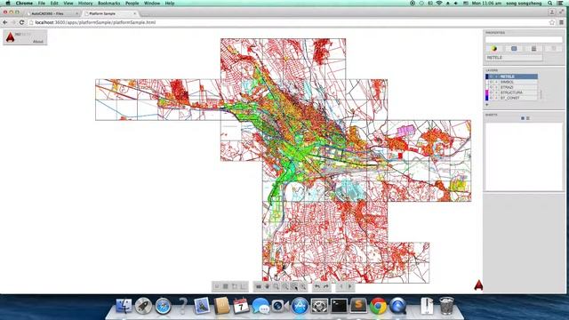The width and height of the screenshot is (569, 320).
Task: Toggle visibility of the ST_CONST layer
Action: (491, 98)
